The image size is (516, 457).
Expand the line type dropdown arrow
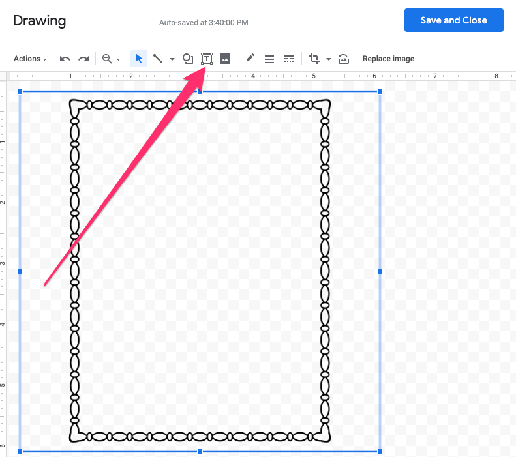[x=172, y=59]
